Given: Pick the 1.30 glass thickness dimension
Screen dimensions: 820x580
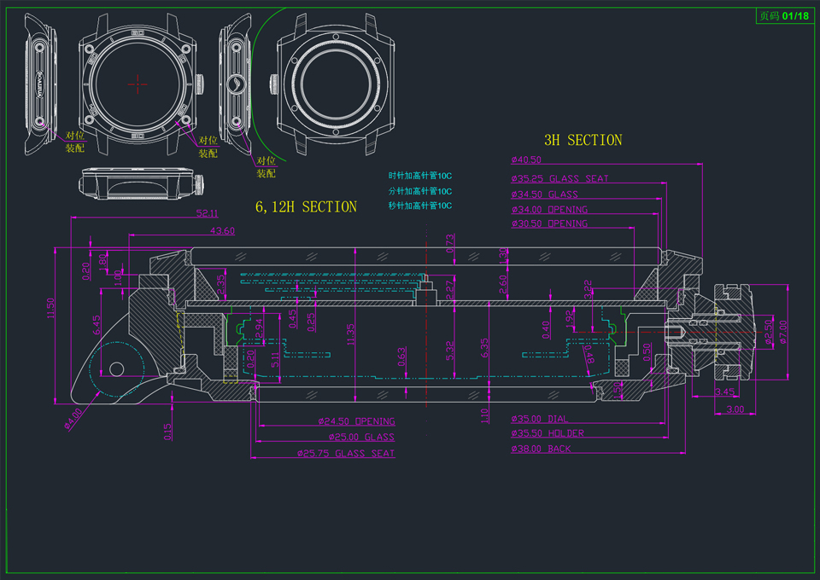Looking at the screenshot, I should (x=502, y=255).
